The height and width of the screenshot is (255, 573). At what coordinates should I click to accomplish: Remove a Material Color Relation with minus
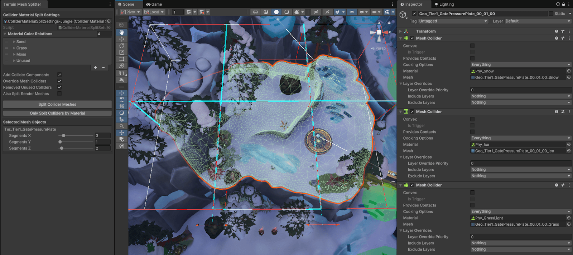point(103,67)
